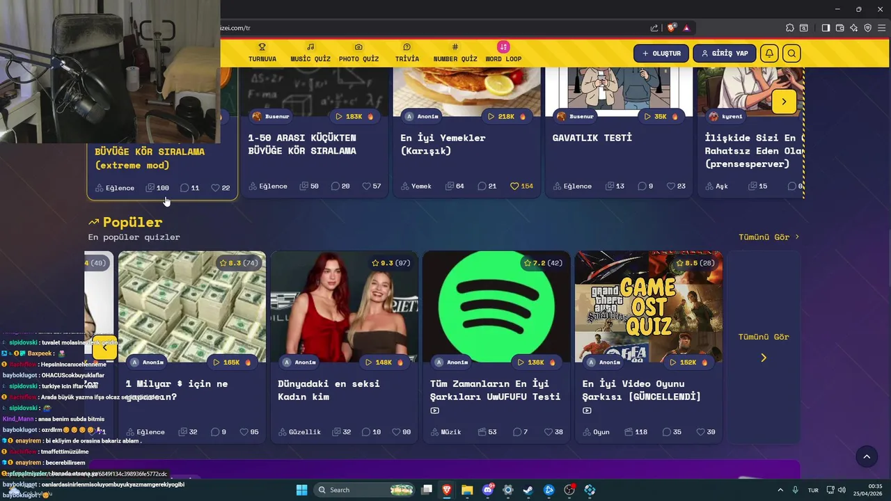This screenshot has height=501, width=891.
Task: Open Steam from the taskbar
Action: tap(528, 490)
